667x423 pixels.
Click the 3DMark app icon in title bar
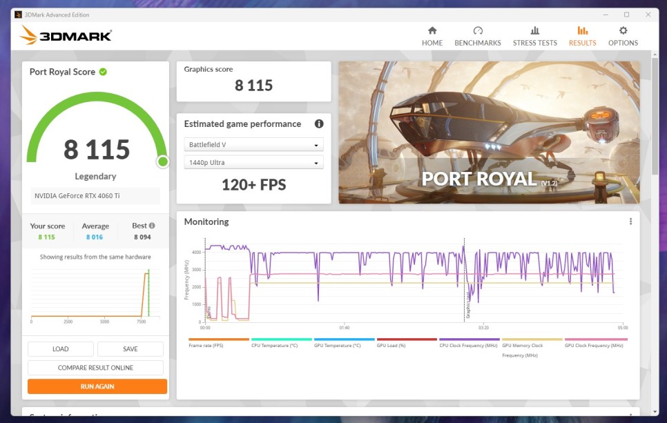coord(18,15)
